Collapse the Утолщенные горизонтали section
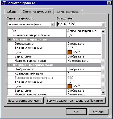 tap(9, 65)
